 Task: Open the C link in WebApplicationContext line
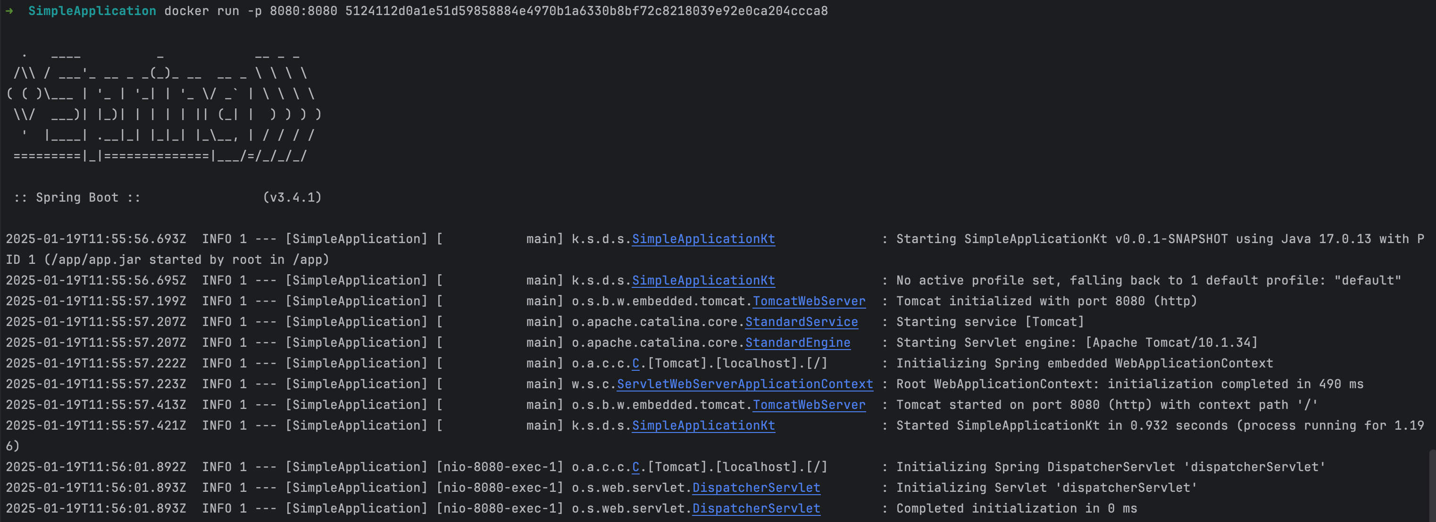(x=635, y=363)
